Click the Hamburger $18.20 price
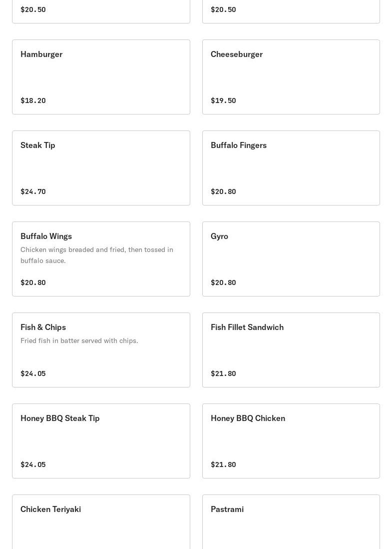 coord(33,100)
